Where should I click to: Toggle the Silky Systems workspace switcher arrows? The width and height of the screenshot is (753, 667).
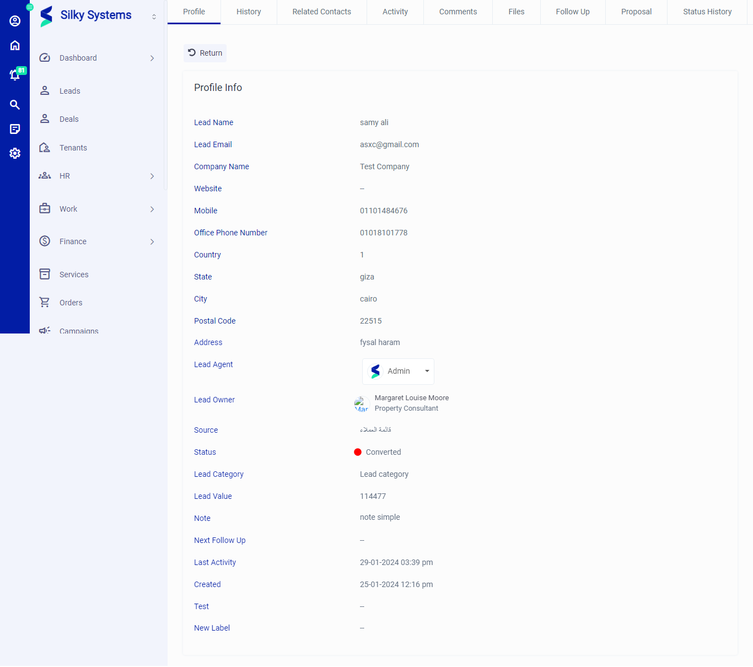pos(154,17)
